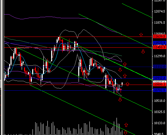Select the blue 11523.9 price label
Viewport: 167px width, 135px height.
160,43
